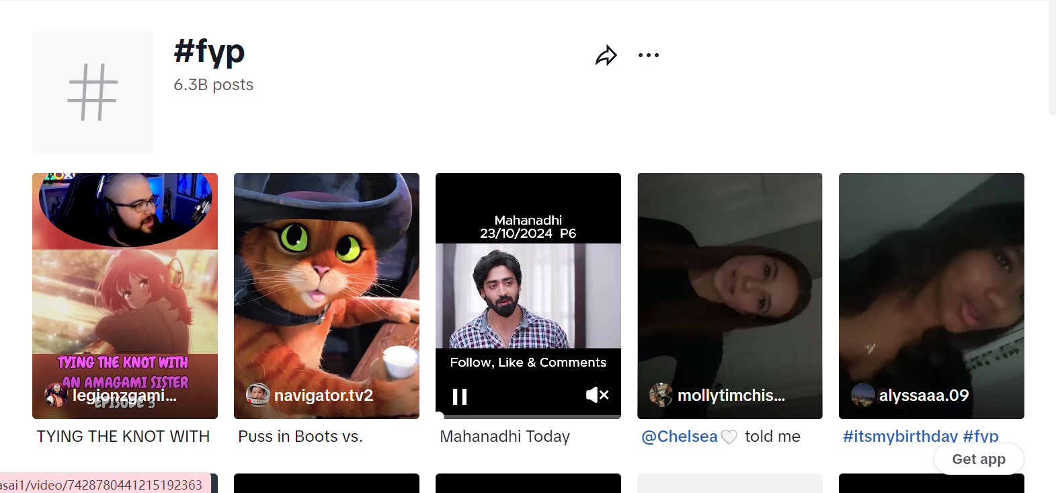Click the "6.3B posts" count text
1056x493 pixels.
point(214,85)
